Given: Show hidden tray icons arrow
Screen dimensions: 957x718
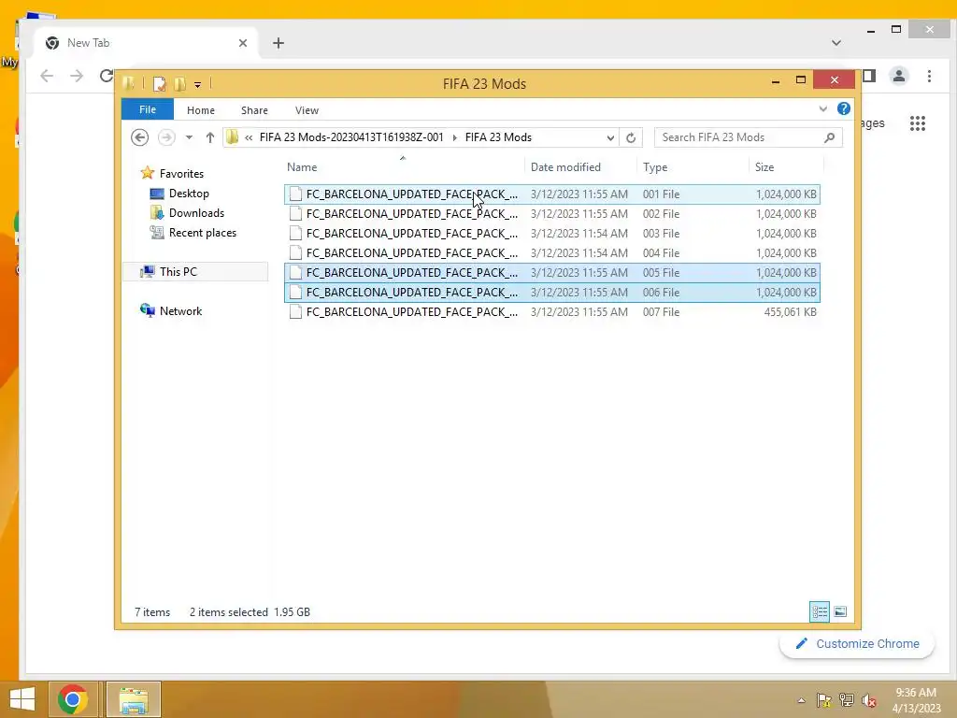Looking at the screenshot, I should click(801, 700).
